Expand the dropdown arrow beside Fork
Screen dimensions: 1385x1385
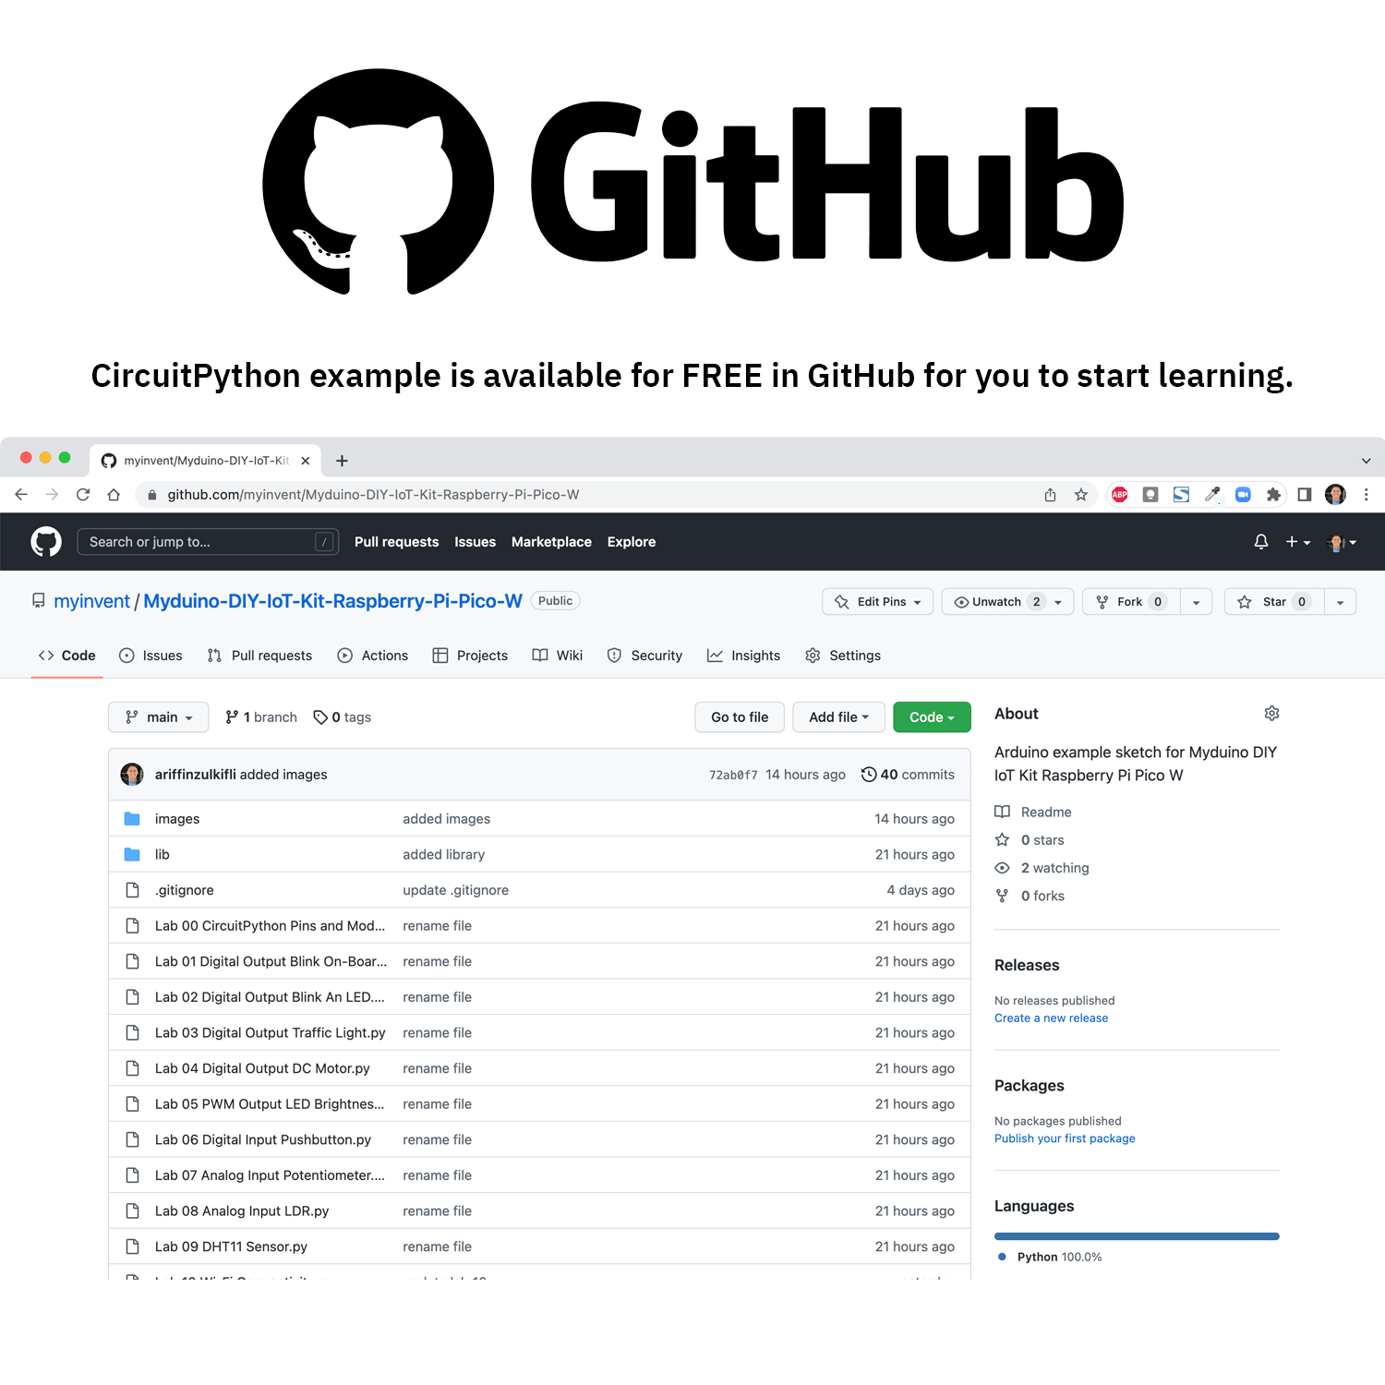tap(1196, 602)
